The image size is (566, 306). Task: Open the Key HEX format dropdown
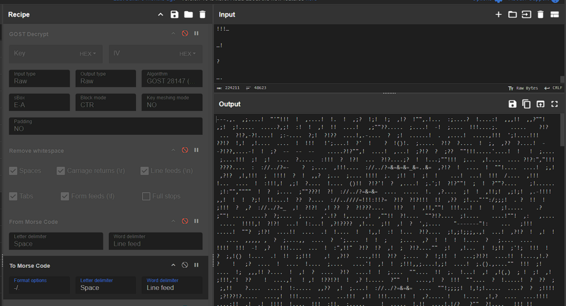pos(87,54)
